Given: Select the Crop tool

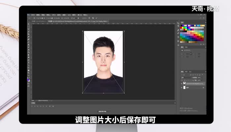Looking at the screenshot, I should point(28,34).
